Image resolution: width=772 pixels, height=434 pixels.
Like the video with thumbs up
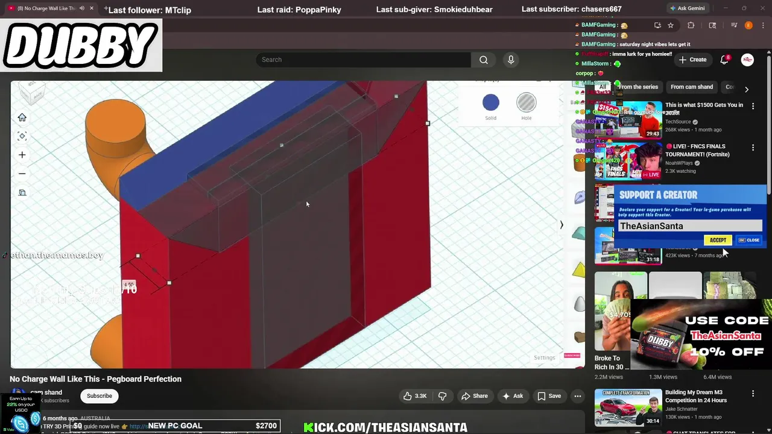pyautogui.click(x=415, y=396)
